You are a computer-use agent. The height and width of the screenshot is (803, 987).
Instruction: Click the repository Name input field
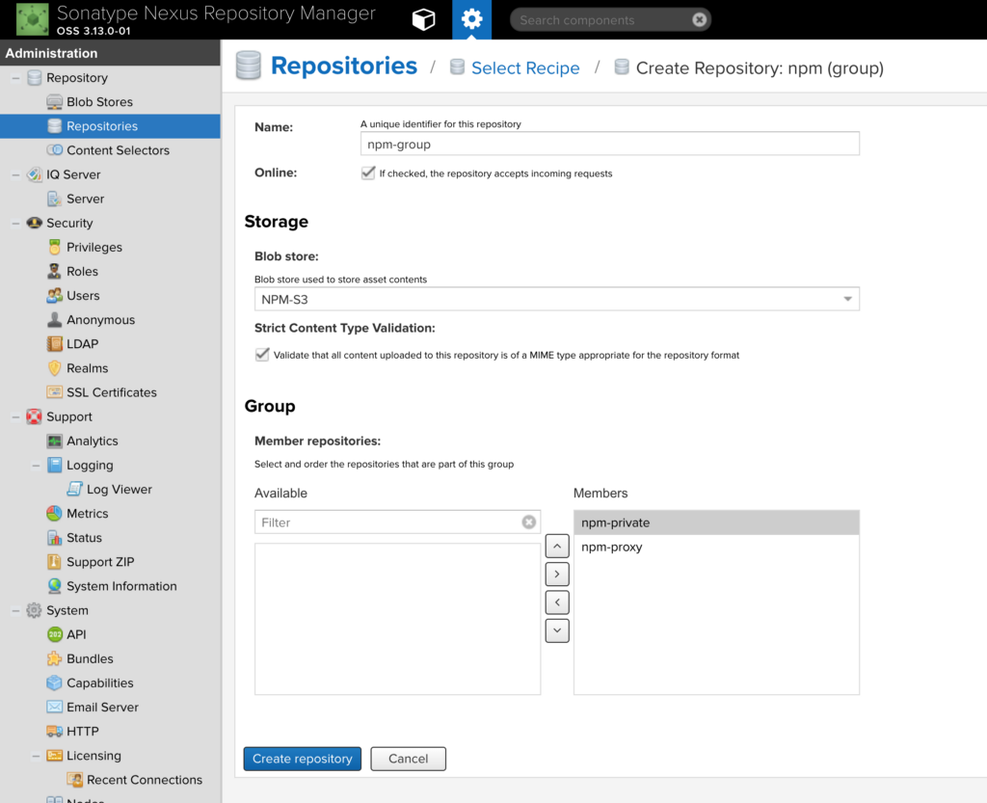click(609, 144)
